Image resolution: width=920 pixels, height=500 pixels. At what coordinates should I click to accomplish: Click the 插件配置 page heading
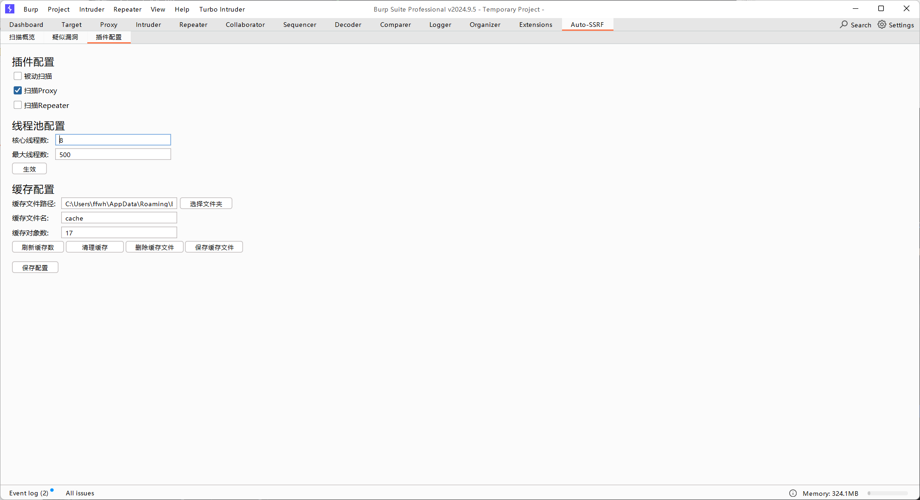[x=33, y=62]
